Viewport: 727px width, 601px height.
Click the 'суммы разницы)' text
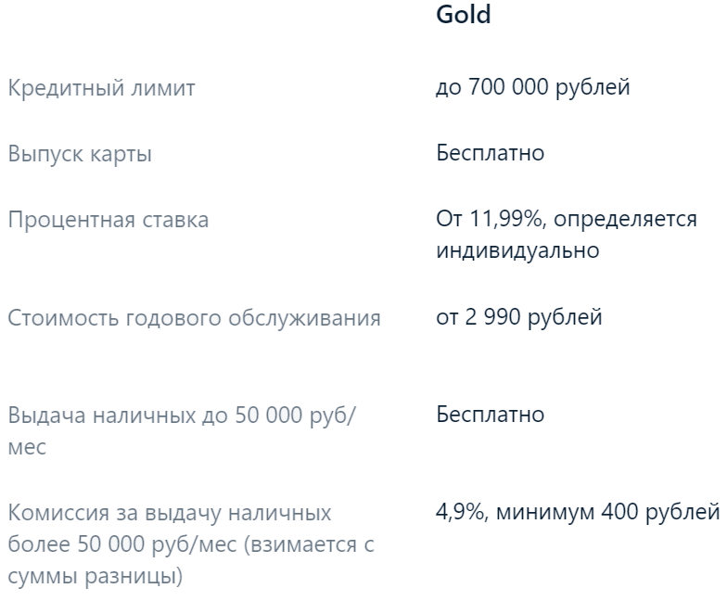point(96,577)
